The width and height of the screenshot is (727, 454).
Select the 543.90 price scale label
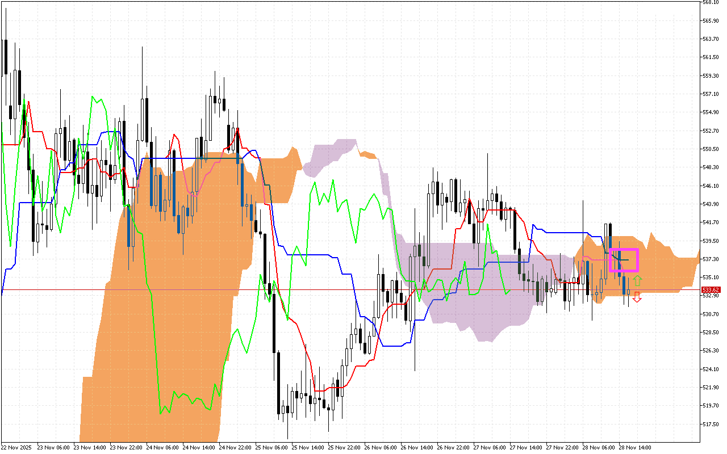click(711, 204)
